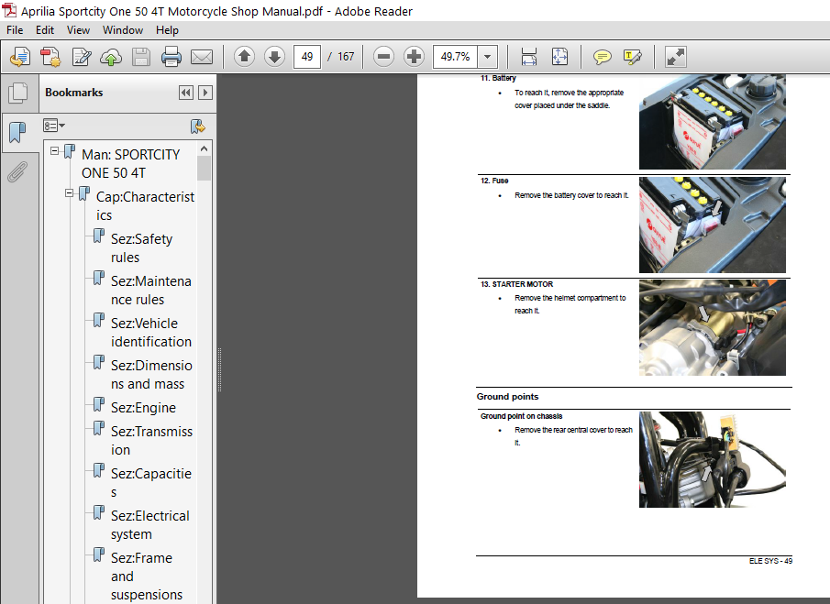Viewport: 830px width, 604px height.
Task: Click the New bookmark icon in the Bookmarks panel
Action: pos(198,126)
